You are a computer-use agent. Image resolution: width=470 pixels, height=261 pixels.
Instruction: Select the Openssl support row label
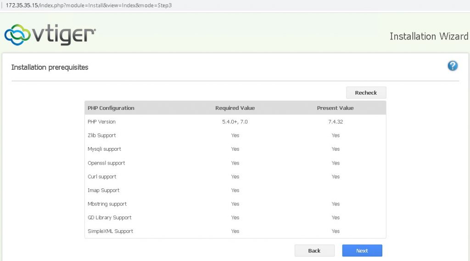pos(106,163)
